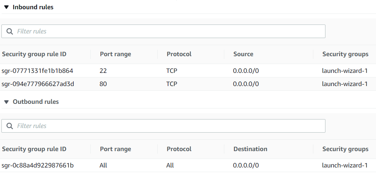The image size is (376, 176).
Task: Select rule sgr-07771331fe1b1b864
Action: (37, 71)
